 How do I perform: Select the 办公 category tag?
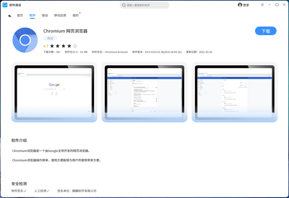point(50,38)
